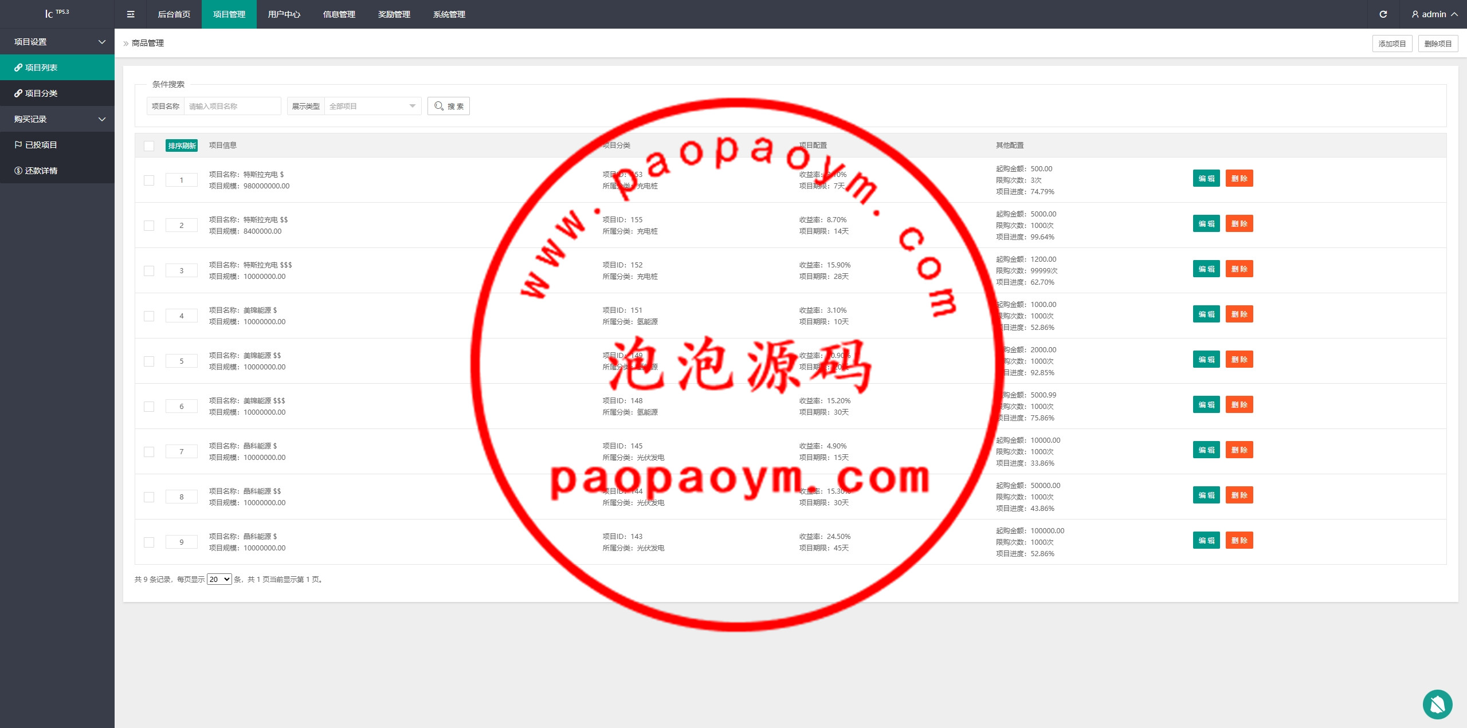Click the 排序刷新 button
Screen dimensions: 1467x728
click(x=182, y=145)
